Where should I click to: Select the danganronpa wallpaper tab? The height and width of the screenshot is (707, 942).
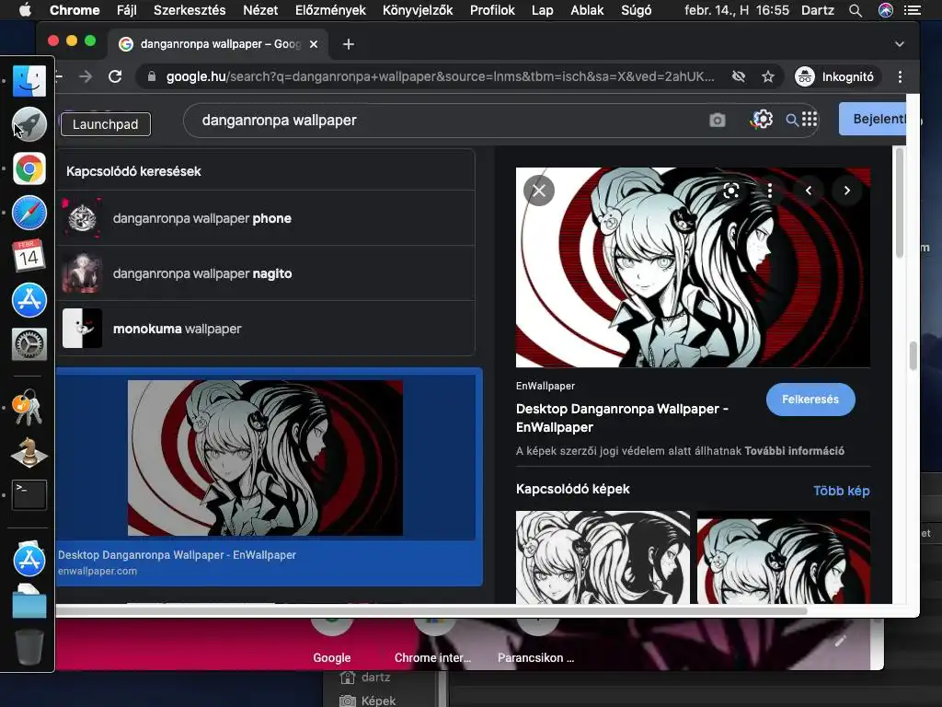(x=219, y=44)
